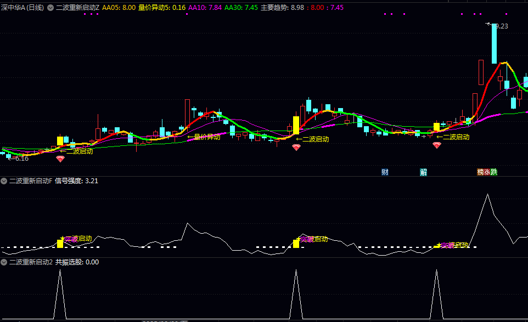The width and height of the screenshot is (528, 322).
Task: Expand the 二波重新启动F panel dropdown arrow
Action: (4, 180)
